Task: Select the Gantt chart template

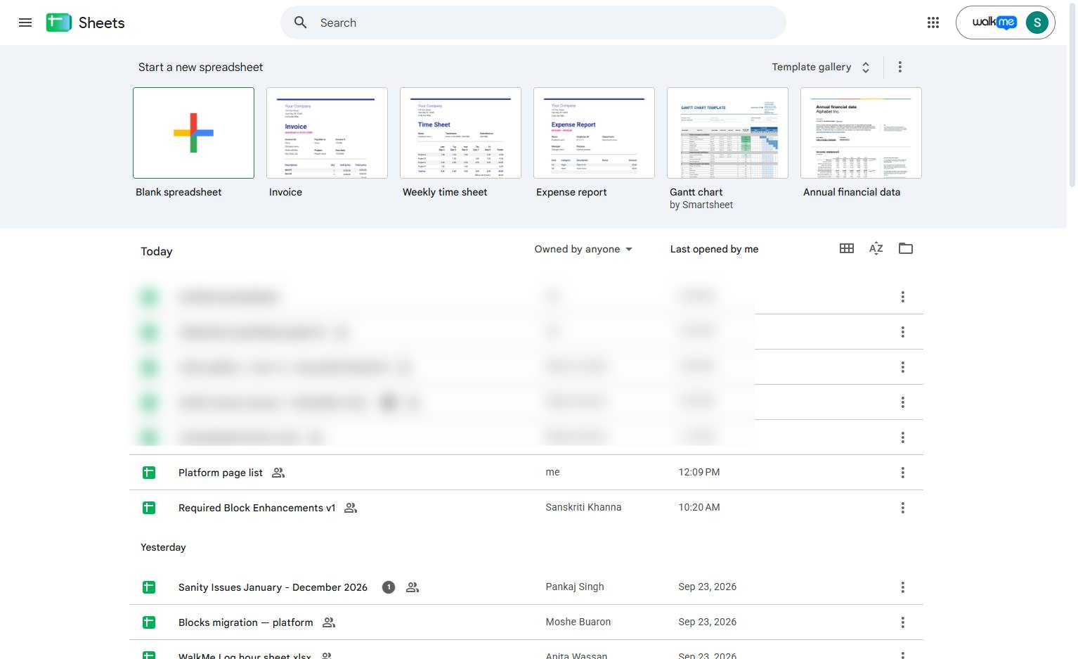Action: (x=727, y=133)
